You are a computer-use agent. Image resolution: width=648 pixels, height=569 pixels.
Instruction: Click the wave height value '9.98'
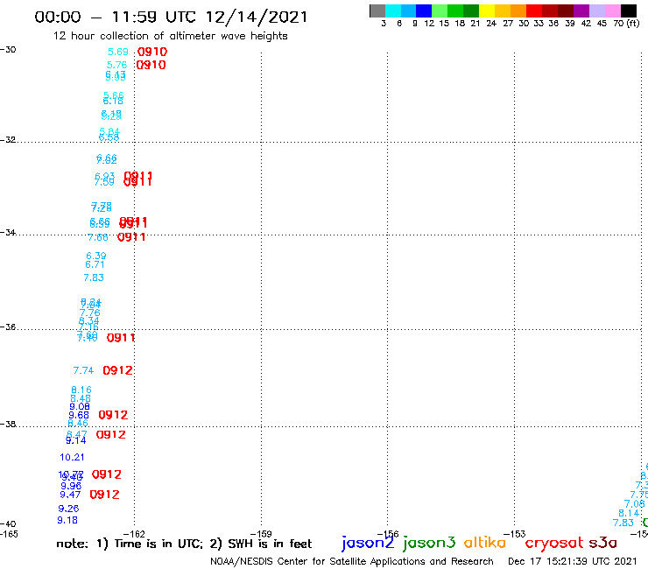[x=71, y=486]
